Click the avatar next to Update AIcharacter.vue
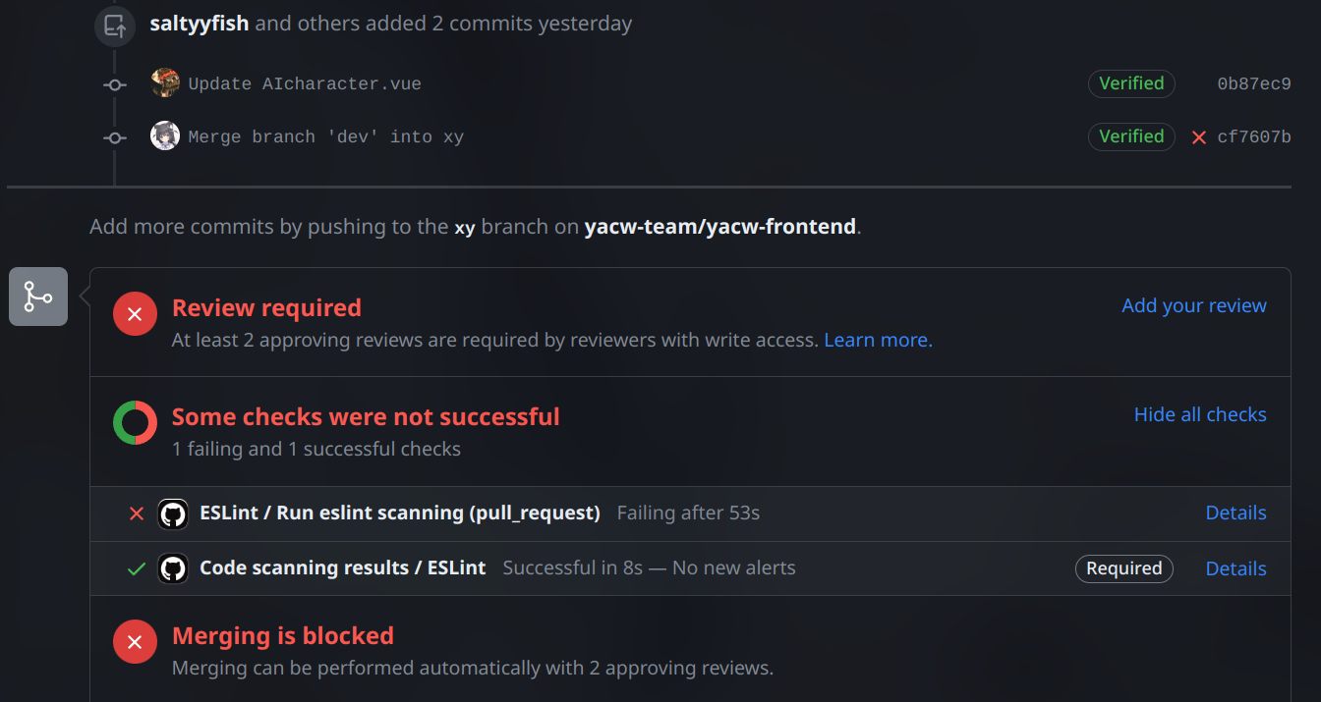Viewport: 1321px width, 702px height. 165,83
